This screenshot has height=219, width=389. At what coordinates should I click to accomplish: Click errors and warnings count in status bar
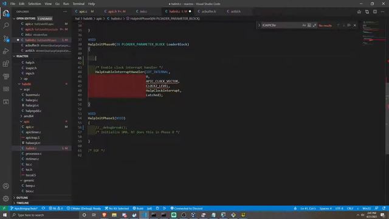[x=56, y=208]
